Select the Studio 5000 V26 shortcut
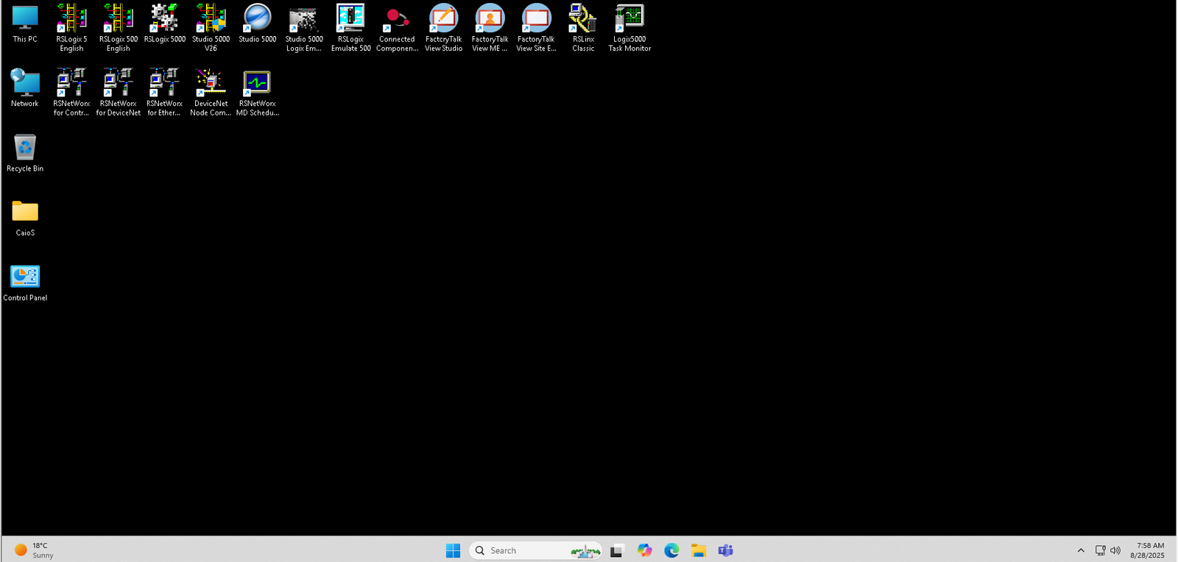The image size is (1178, 562). click(211, 28)
